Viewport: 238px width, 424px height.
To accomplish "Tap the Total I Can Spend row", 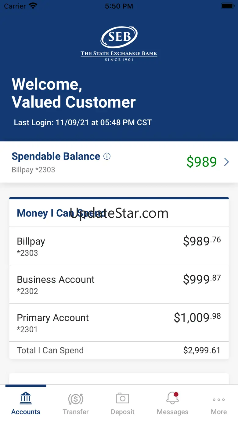I will 119,350.
